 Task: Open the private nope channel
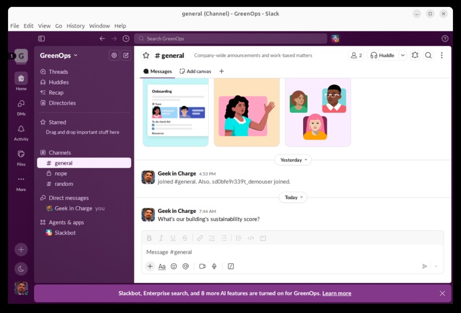(x=84, y=173)
